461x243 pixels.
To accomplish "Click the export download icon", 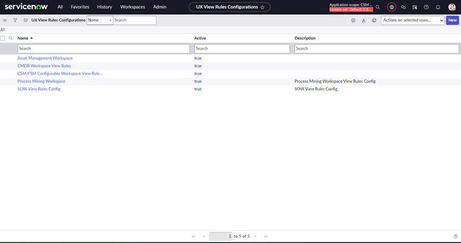I will [x=363, y=20].
